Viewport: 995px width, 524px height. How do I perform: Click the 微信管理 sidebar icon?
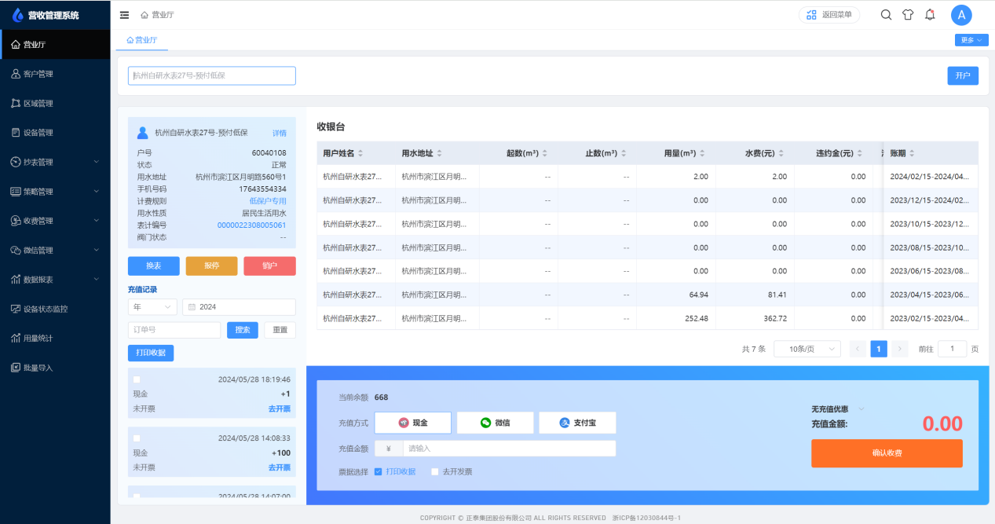(x=16, y=251)
